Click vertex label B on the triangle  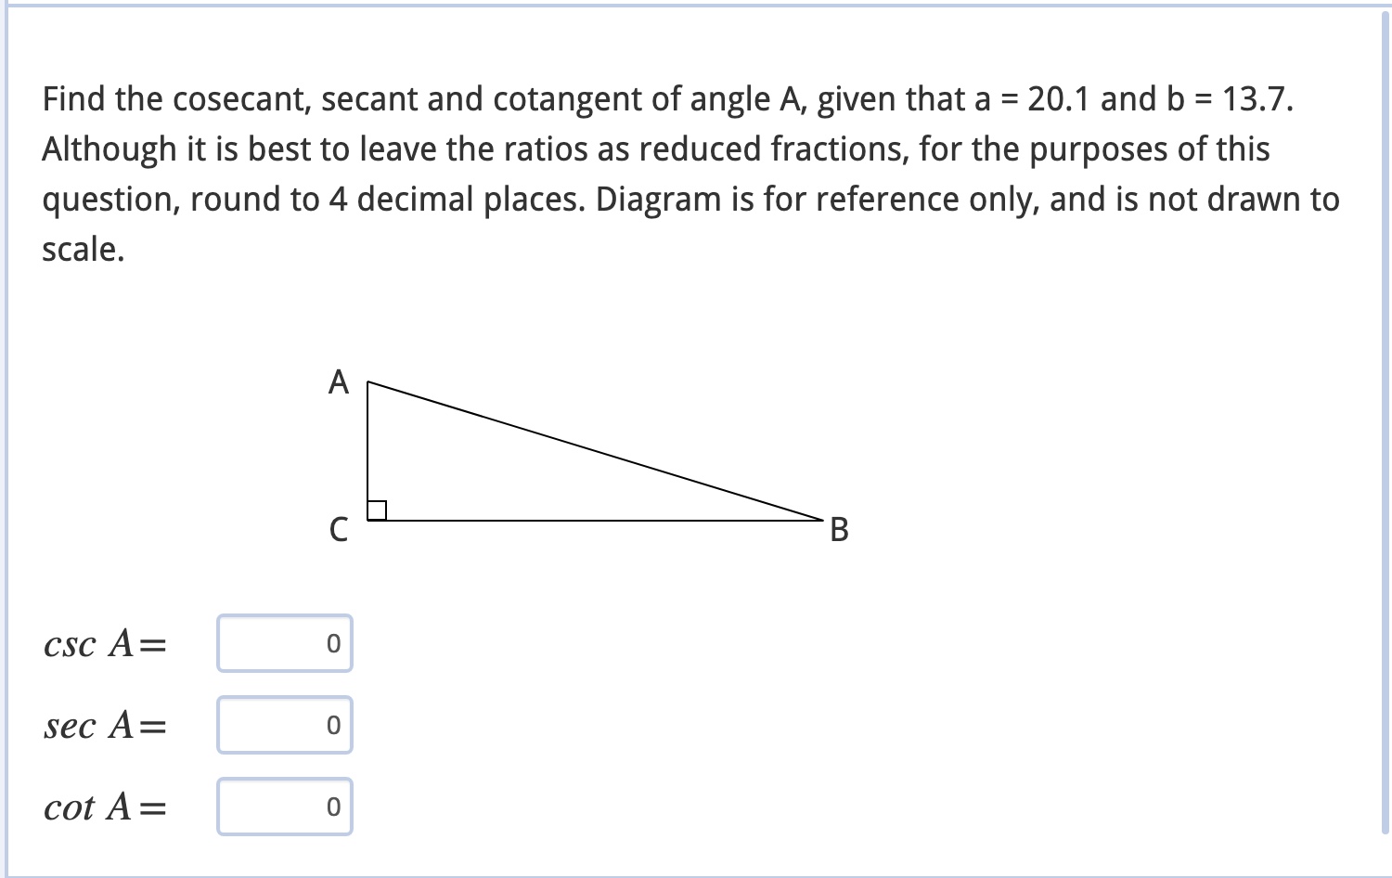(839, 531)
